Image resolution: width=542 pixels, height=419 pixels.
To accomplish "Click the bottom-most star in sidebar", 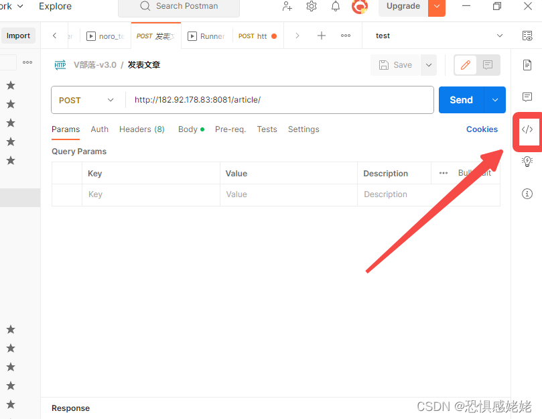I will [11, 404].
